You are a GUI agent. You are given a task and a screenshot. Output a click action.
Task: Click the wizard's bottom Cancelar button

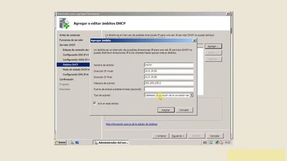[x=215, y=136]
